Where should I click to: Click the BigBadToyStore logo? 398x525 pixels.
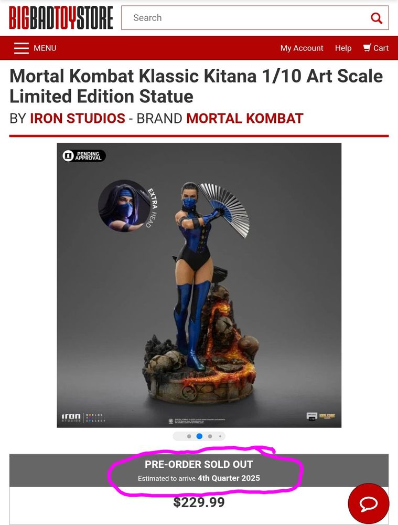[61, 18]
